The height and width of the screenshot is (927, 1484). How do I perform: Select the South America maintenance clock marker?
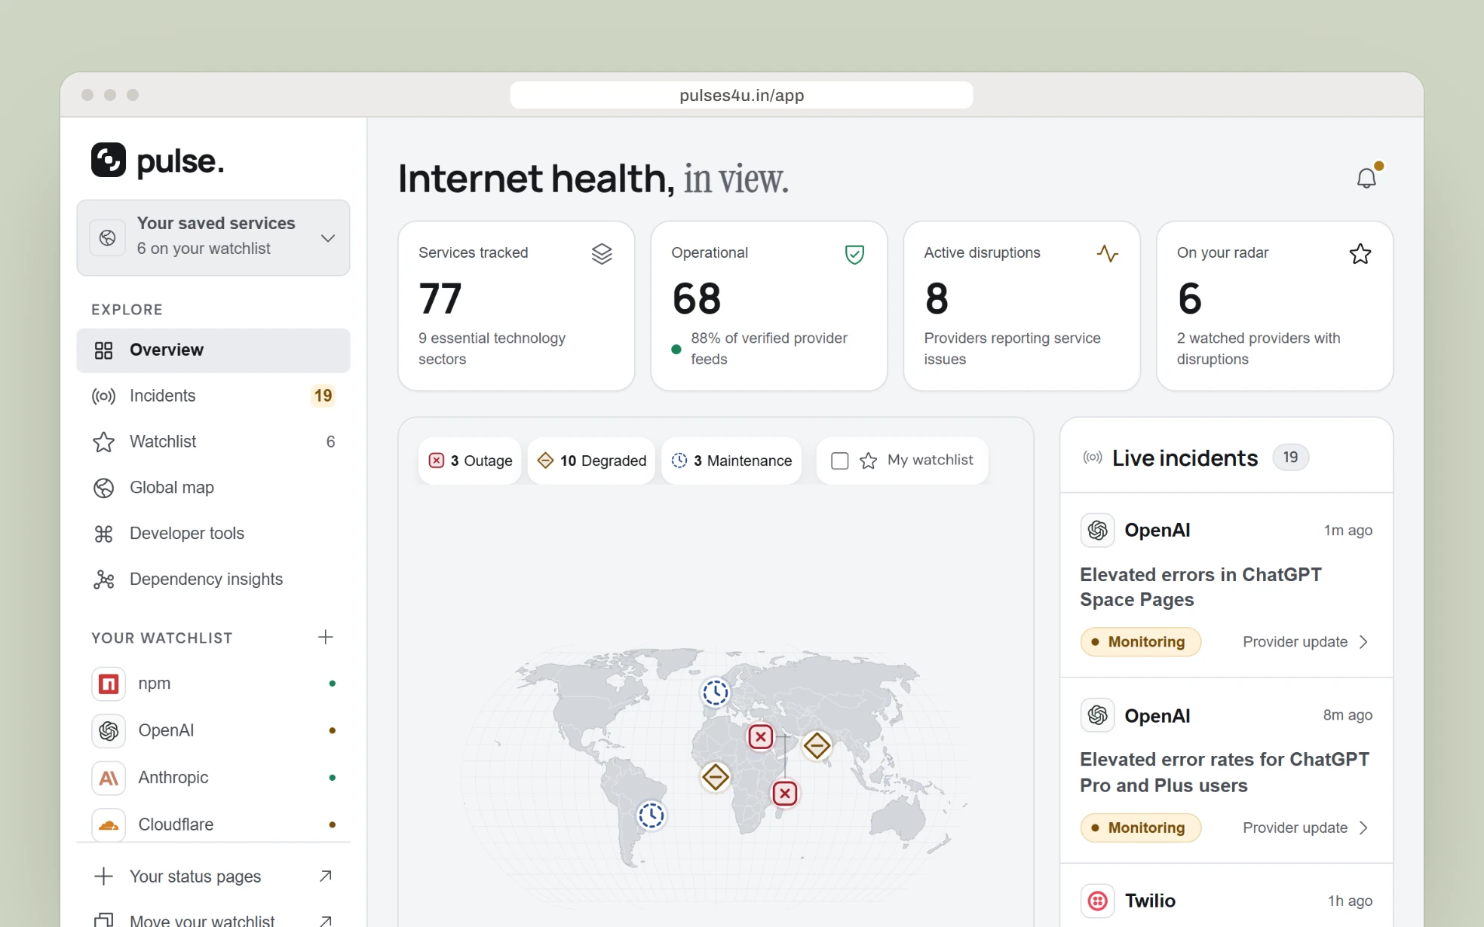pyautogui.click(x=651, y=815)
